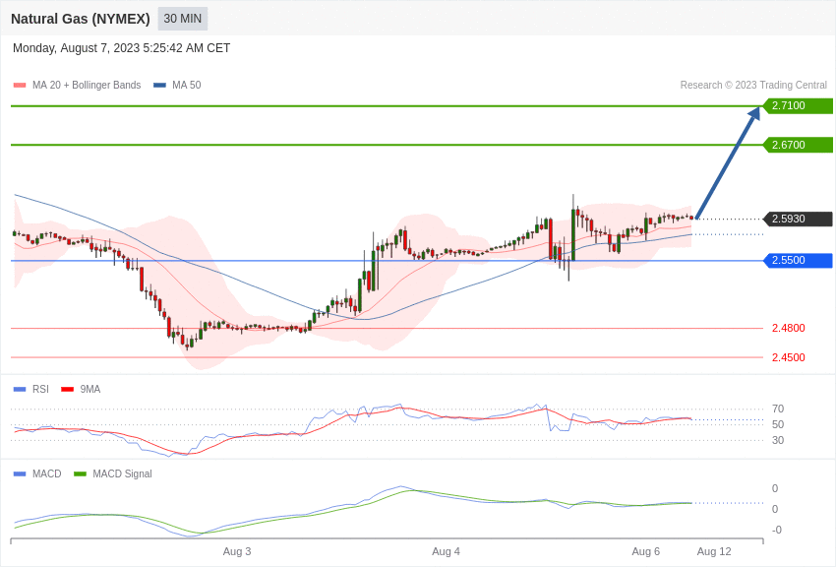This screenshot has height=567, width=836.
Task: Click the 30 MIN timeframe badge
Action: 182,19
